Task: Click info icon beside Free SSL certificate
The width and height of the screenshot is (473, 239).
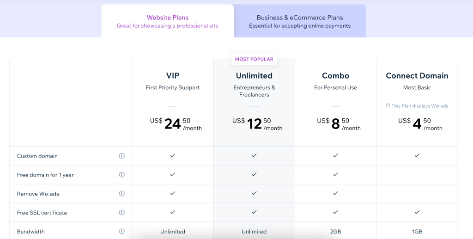Action: tap(122, 213)
